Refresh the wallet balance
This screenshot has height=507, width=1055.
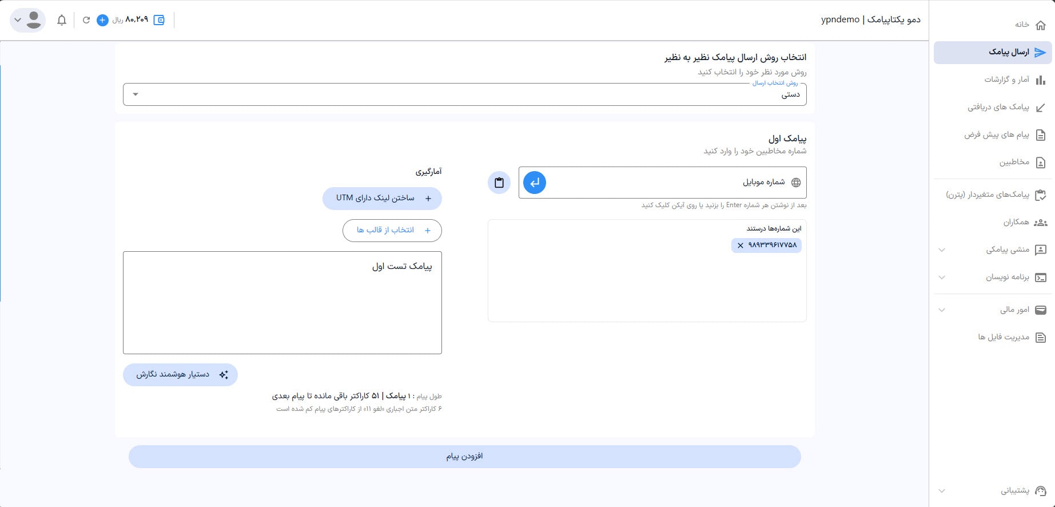(x=86, y=20)
